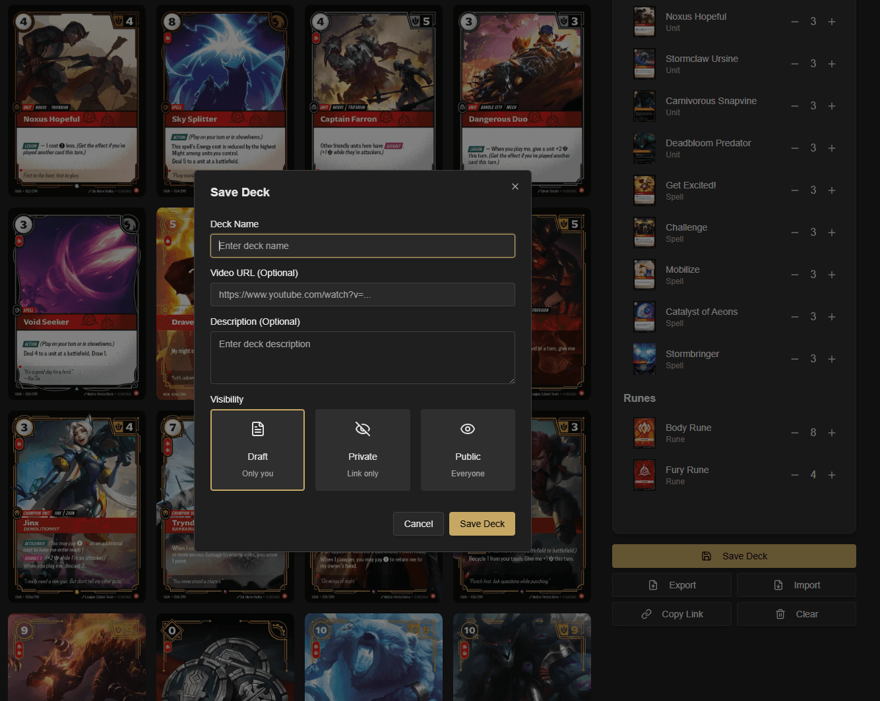Select the Draft visibility option

[257, 450]
